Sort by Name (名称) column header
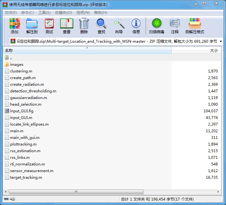This screenshot has height=205, width=226. coord(87,51)
